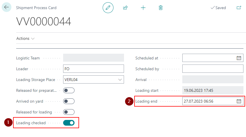The width and height of the screenshot is (246, 137).
Task: Open the share icon menu
Action: coord(125,8)
